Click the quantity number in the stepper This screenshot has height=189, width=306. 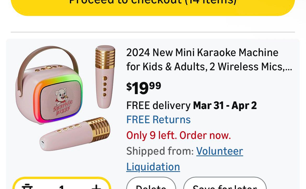click(x=62, y=187)
